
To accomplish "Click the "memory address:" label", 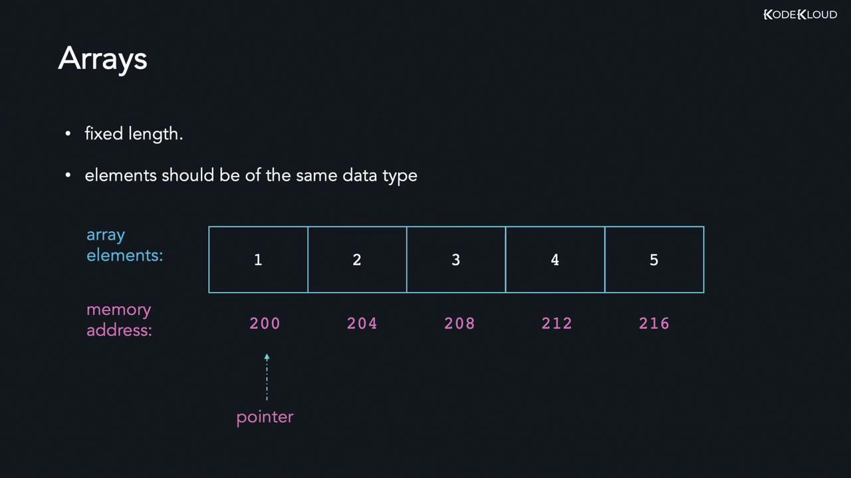I will pos(119,320).
